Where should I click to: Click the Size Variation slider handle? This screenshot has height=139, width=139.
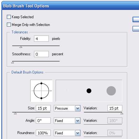tap(122, 113)
